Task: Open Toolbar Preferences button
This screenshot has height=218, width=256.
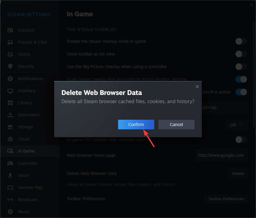Action: tap(226, 199)
